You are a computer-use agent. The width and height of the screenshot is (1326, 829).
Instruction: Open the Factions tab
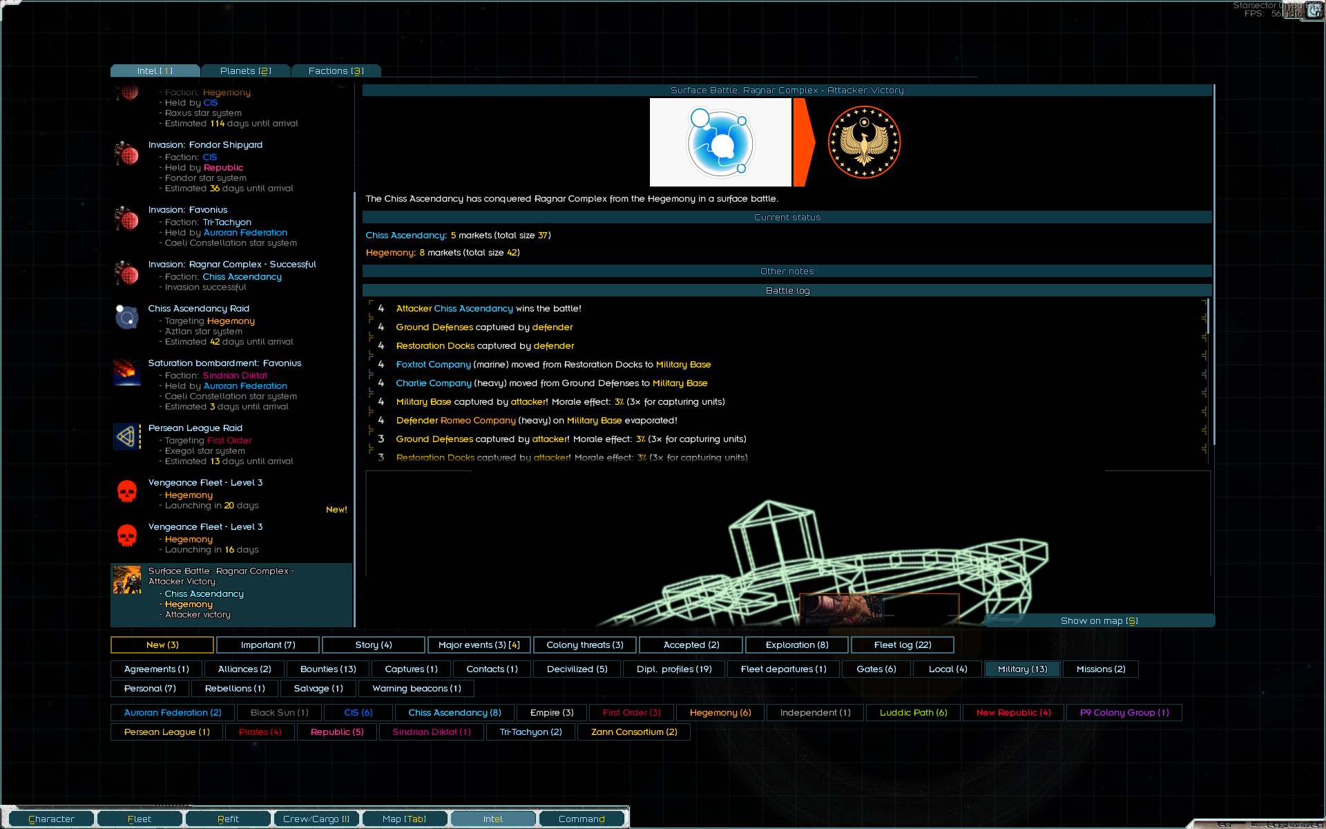[336, 70]
